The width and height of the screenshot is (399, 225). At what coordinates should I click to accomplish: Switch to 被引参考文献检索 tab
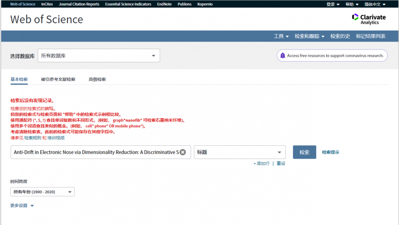coord(58,80)
